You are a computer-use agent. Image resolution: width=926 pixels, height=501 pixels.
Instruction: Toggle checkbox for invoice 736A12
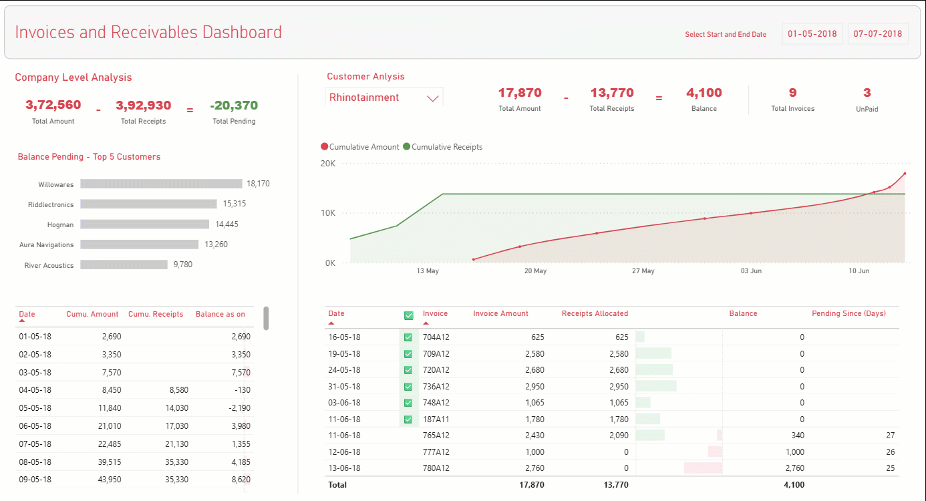point(408,387)
